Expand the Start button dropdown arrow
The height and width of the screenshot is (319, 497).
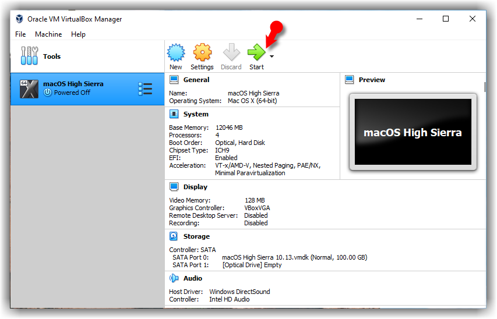(272, 56)
